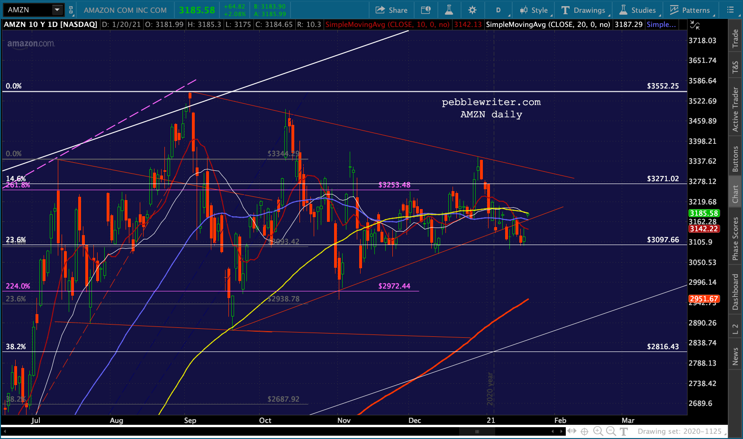
Task: Click the $3271.02 Fibonacci level label
Action: tap(663, 179)
